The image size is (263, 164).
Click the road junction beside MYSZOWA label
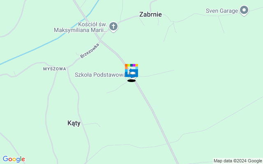(67, 68)
